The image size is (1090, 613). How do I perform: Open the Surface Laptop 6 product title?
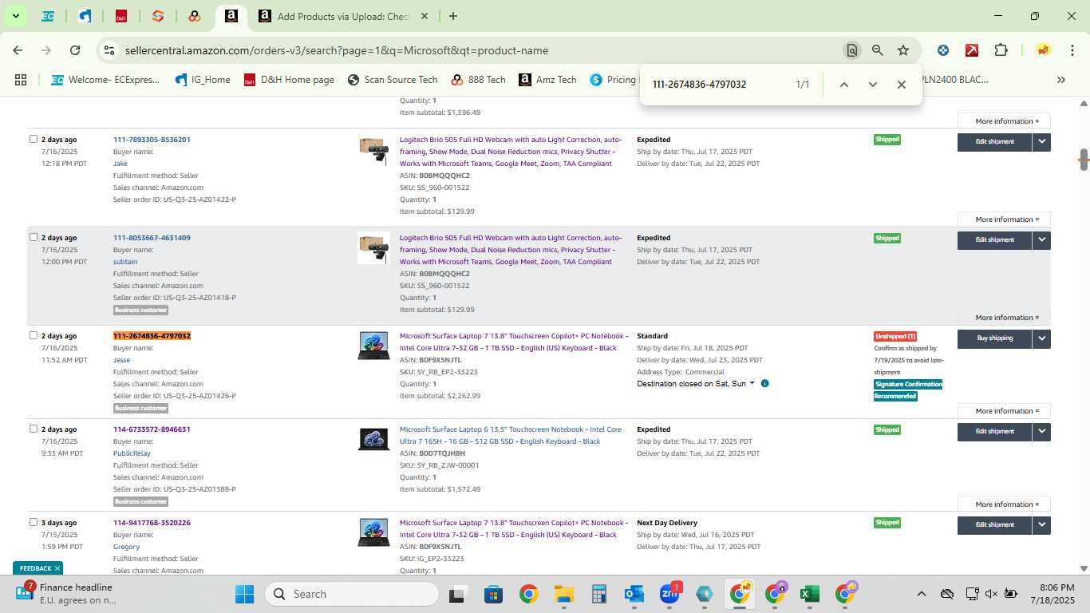tap(511, 435)
